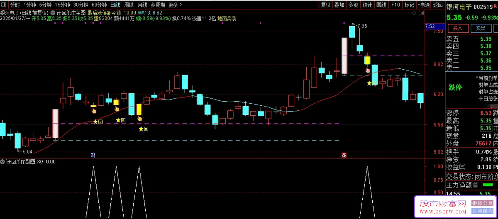The image size is (498, 219).
Task: Switch to 30分钟 period
Action: point(81,5)
